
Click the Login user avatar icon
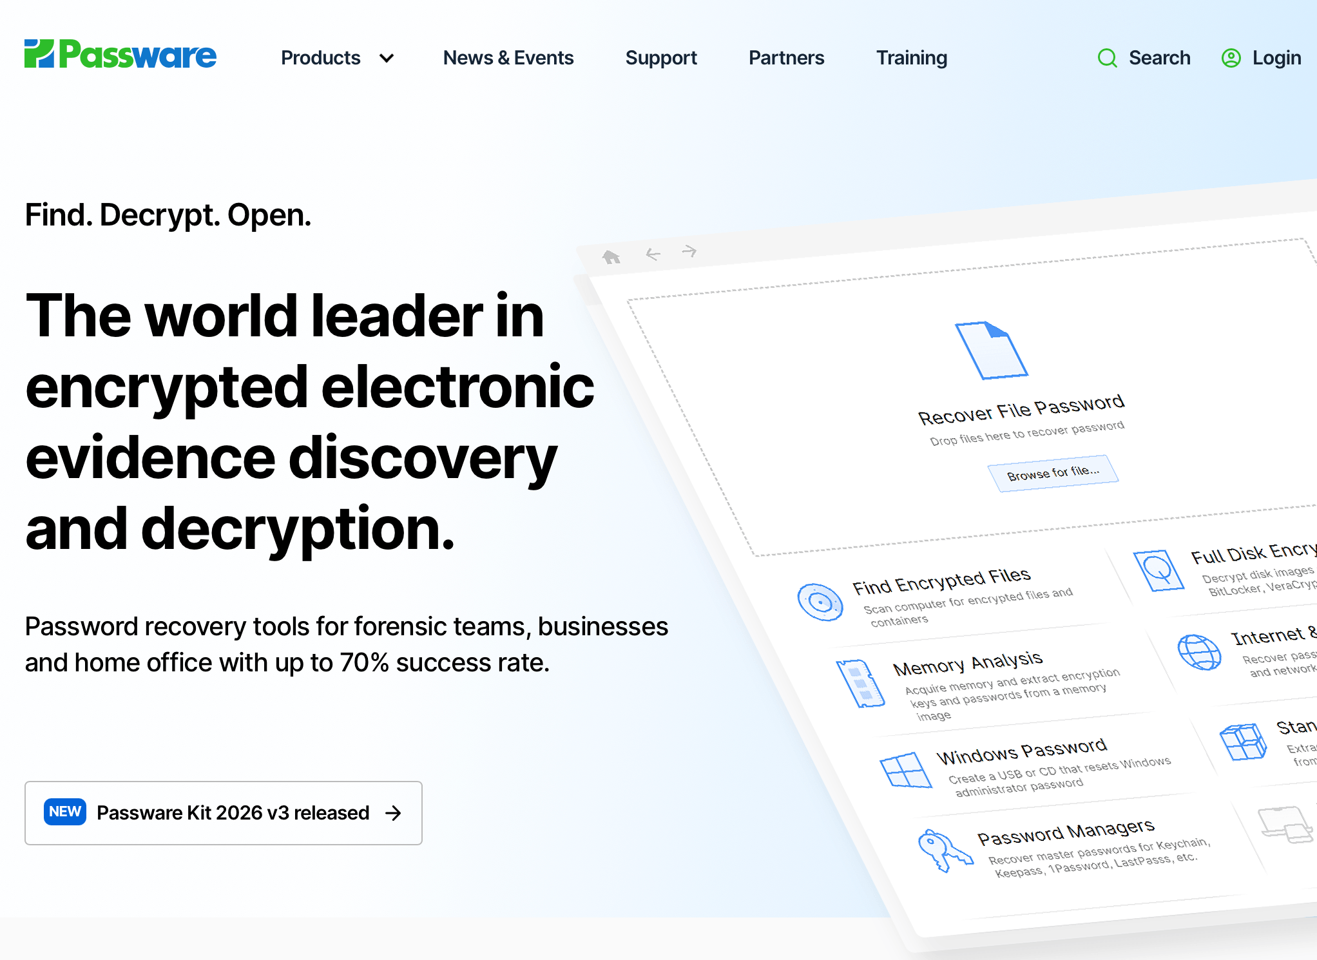pos(1231,58)
